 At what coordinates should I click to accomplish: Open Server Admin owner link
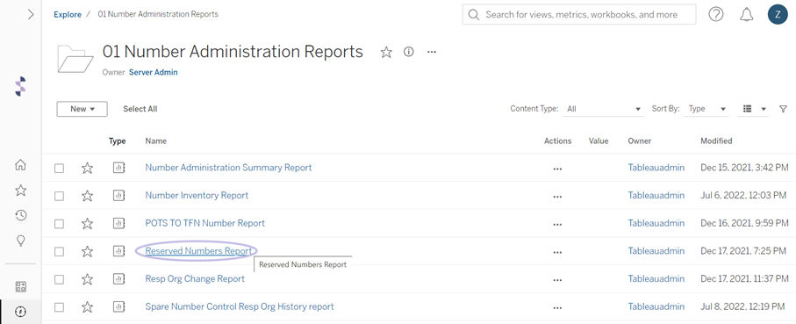pyautogui.click(x=154, y=72)
